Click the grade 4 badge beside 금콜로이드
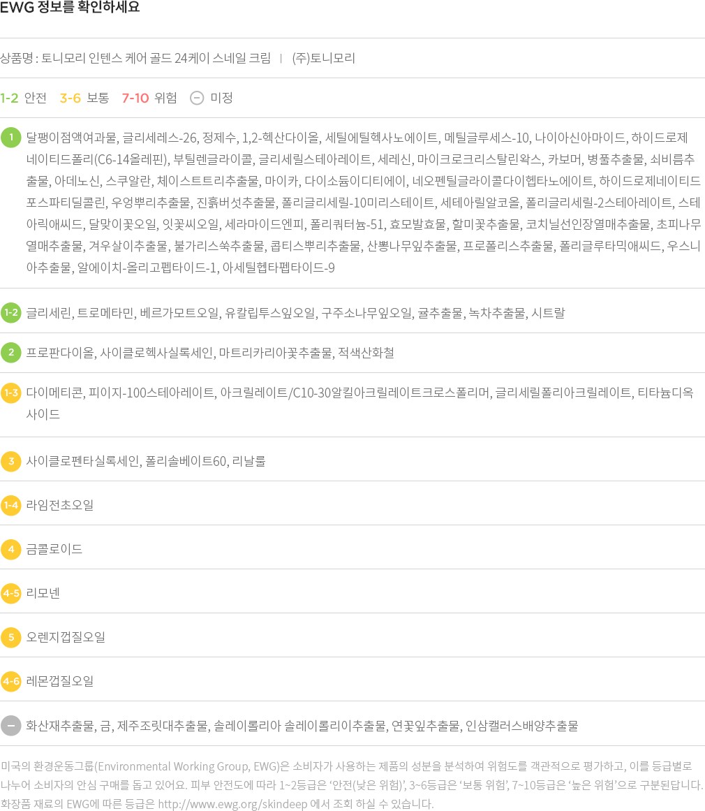 point(11,549)
